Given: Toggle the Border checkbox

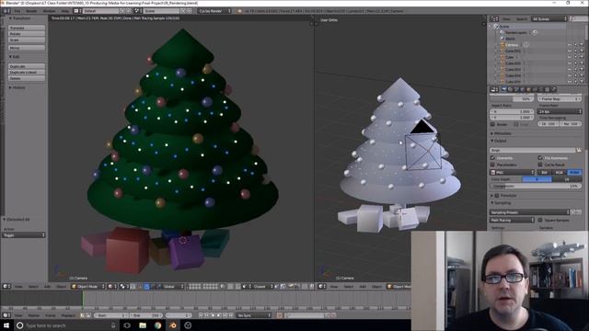Looking at the screenshot, I should coord(492,124).
